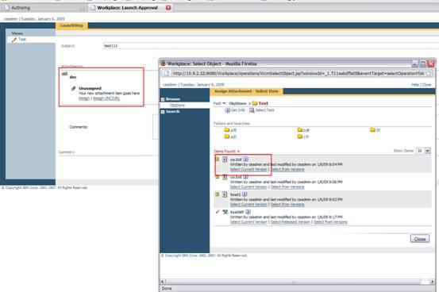The width and height of the screenshot is (439, 292).
Task: Click the info icon beside ce.txt 8:04 PM
Action: (245, 159)
